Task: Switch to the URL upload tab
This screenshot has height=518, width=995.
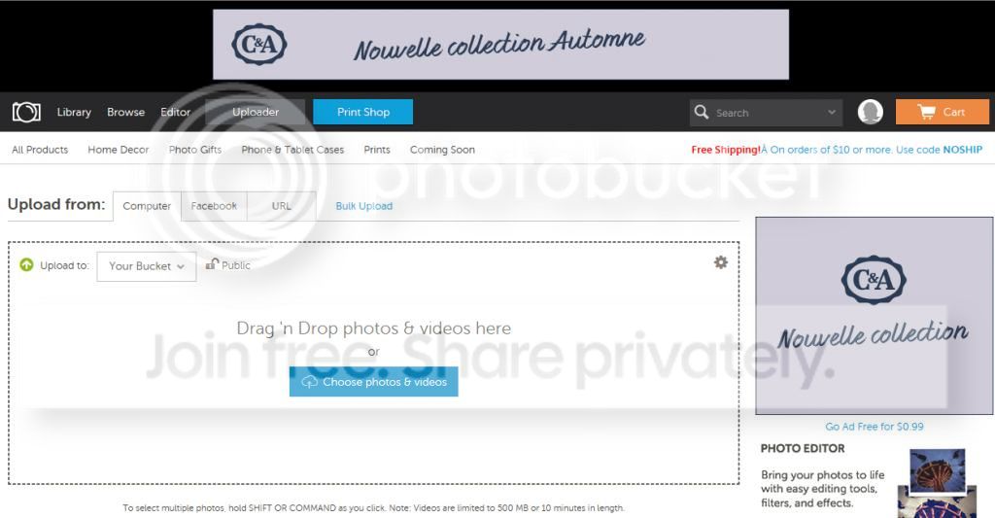Action: tap(281, 206)
